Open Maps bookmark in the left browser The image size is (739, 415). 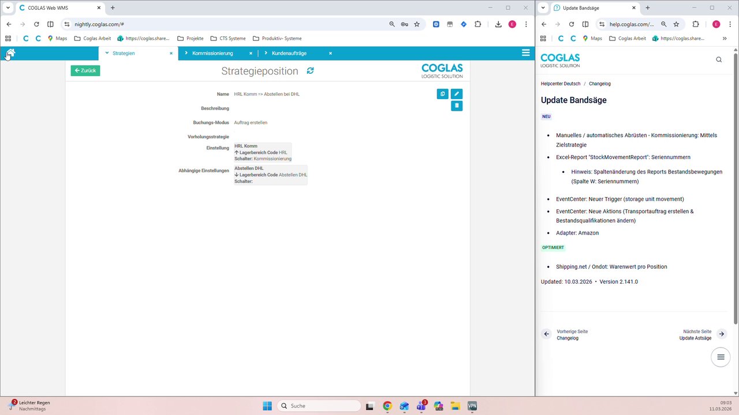pos(57,38)
